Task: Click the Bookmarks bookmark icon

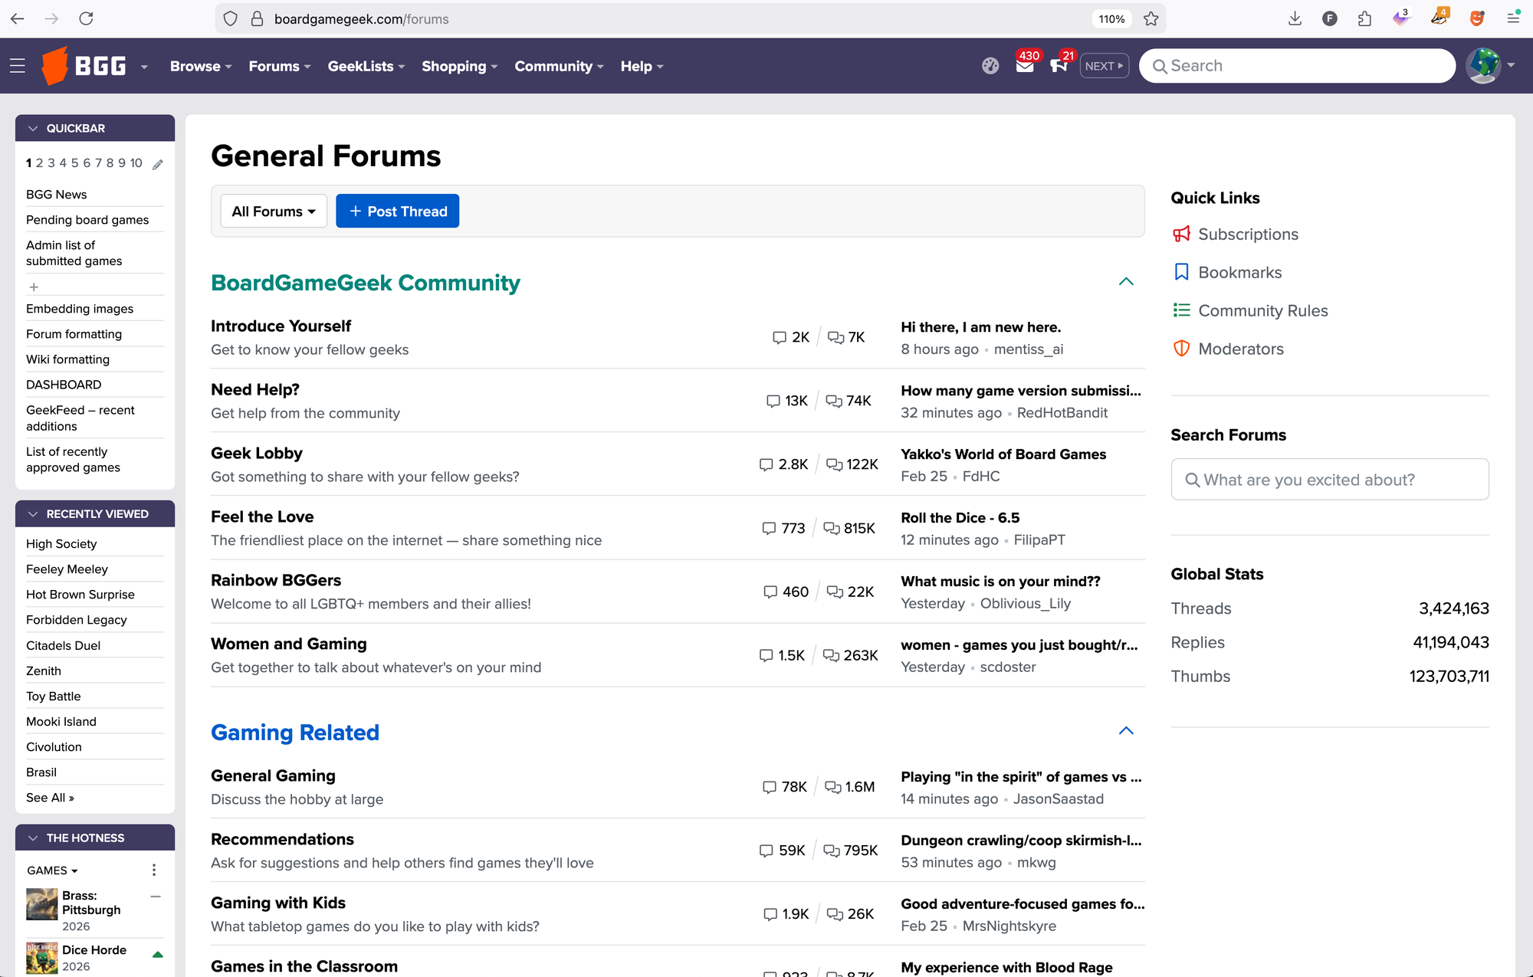Action: [x=1182, y=272]
